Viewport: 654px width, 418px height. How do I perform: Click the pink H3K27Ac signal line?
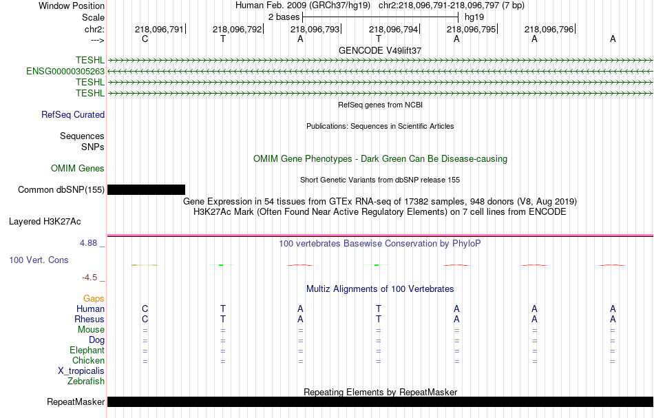pyautogui.click(x=380, y=236)
